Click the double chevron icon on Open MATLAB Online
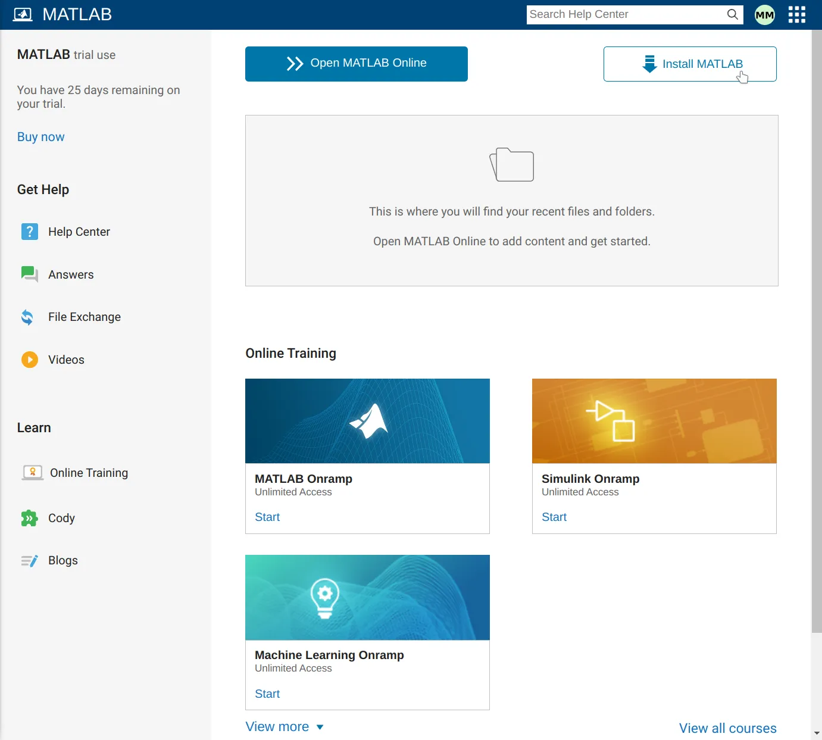Image resolution: width=822 pixels, height=740 pixels. 295,64
